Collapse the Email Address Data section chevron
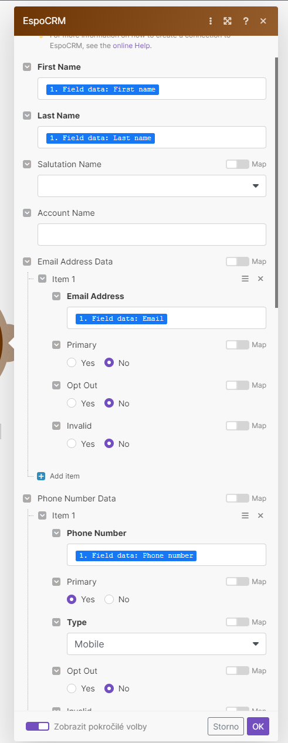This screenshot has height=743, width=288. click(27, 262)
